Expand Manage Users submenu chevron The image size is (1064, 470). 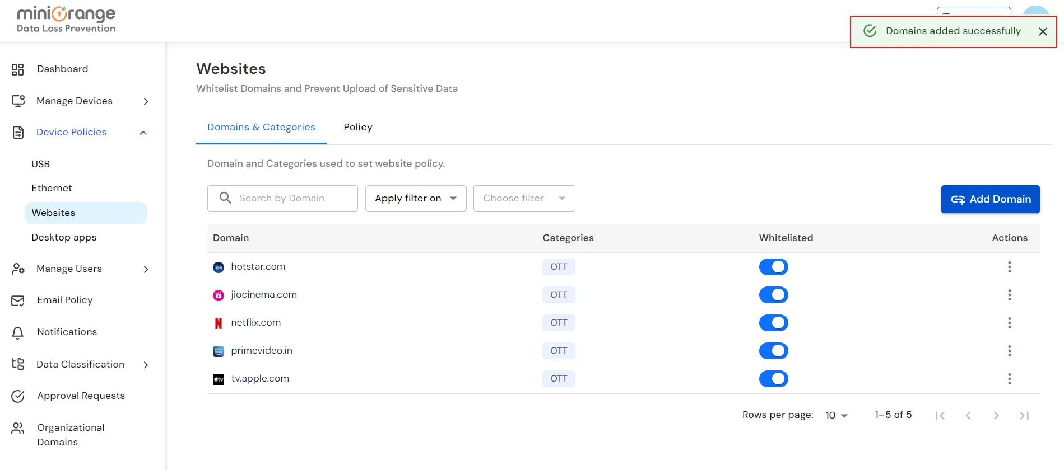tap(146, 269)
